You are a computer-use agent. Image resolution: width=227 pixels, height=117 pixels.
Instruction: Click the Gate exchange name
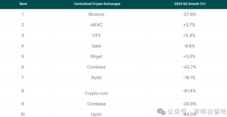coord(96,46)
